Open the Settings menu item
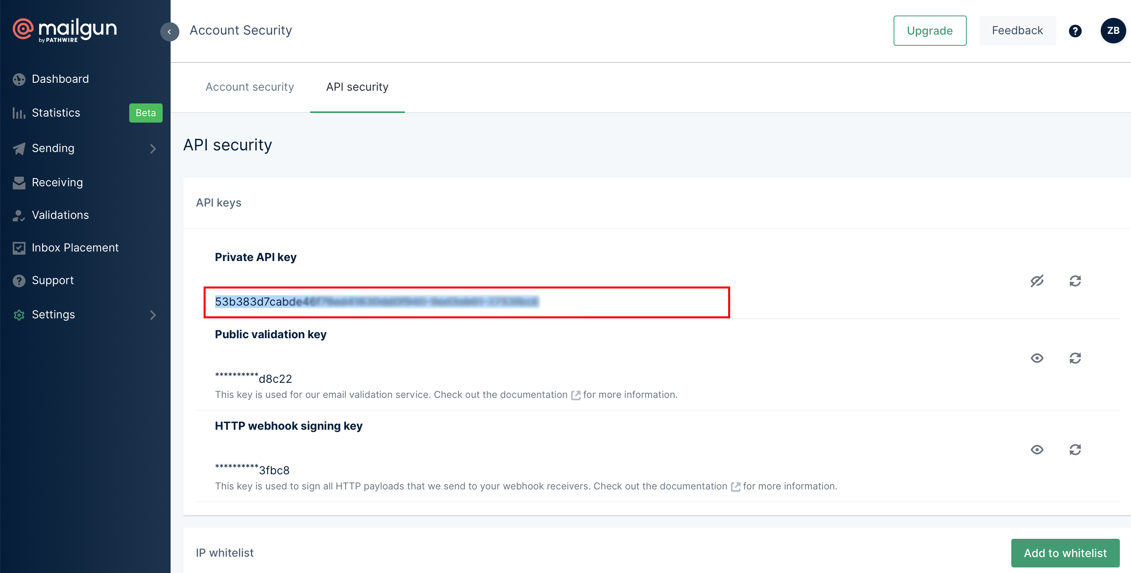The height and width of the screenshot is (573, 1131). [x=53, y=315]
